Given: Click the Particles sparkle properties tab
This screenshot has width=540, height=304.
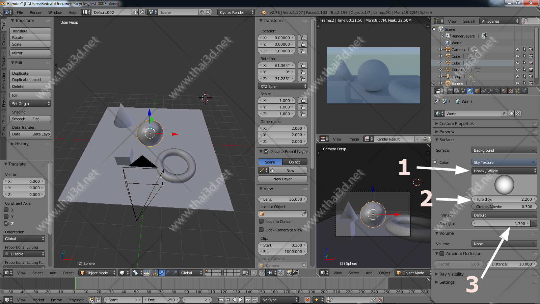Looking at the screenshot, I should coord(517,91).
